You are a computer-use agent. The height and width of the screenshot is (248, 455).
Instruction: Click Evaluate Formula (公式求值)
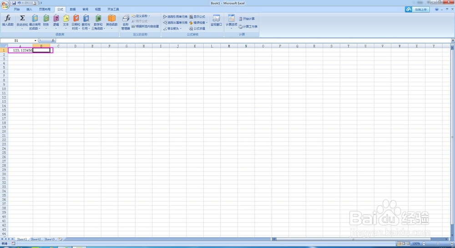197,29
